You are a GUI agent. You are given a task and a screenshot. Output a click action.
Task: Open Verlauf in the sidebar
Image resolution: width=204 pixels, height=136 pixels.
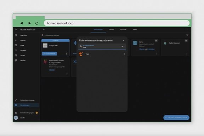point(27,55)
